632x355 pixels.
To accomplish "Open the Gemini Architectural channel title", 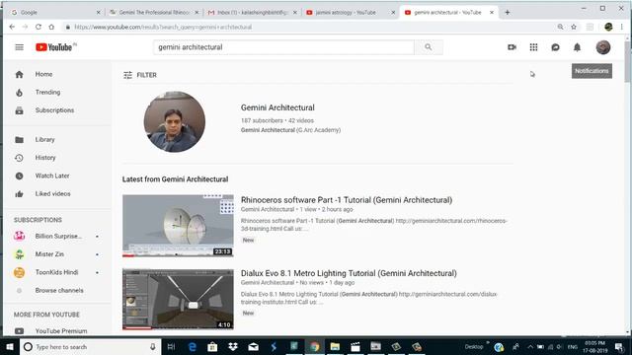I will [x=277, y=107].
